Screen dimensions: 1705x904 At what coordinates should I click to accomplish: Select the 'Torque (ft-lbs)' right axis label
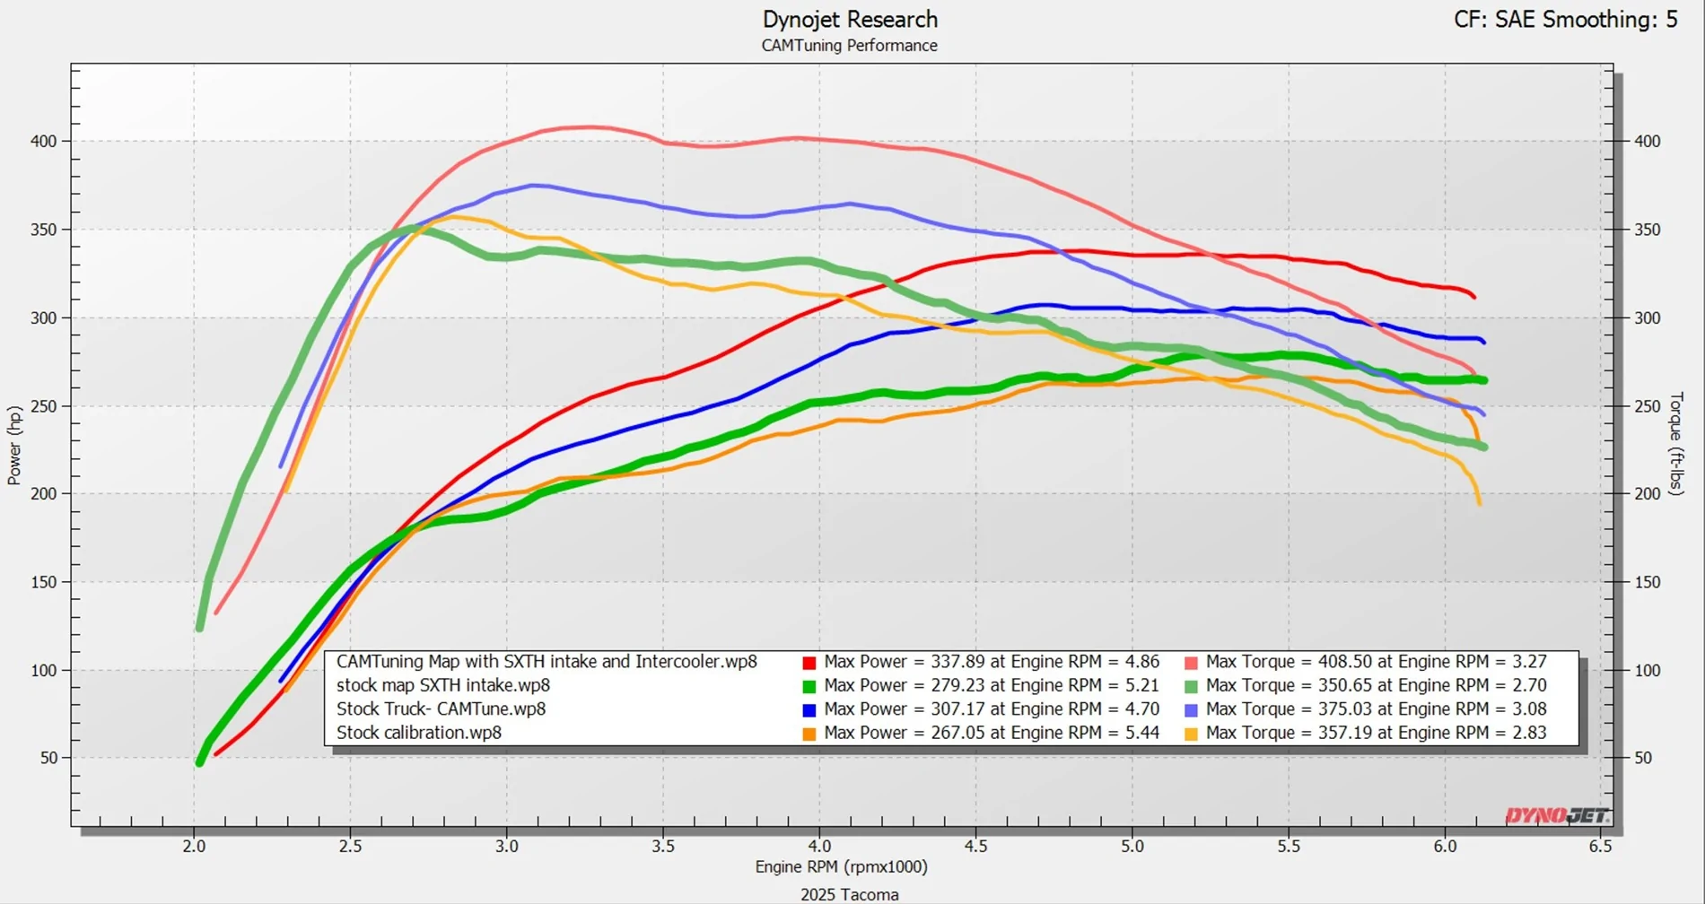[1675, 444]
